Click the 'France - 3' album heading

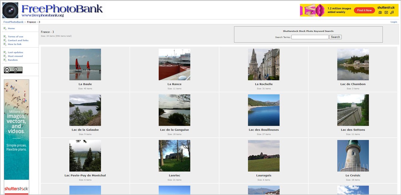pos(47,32)
